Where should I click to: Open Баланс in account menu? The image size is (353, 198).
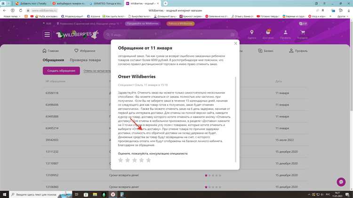pos(265,51)
